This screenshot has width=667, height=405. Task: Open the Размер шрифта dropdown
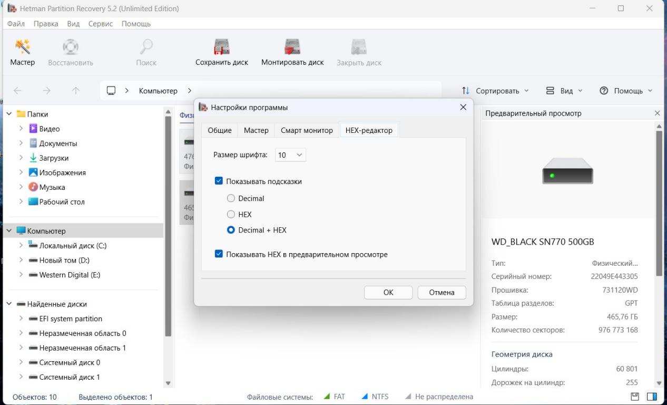291,155
